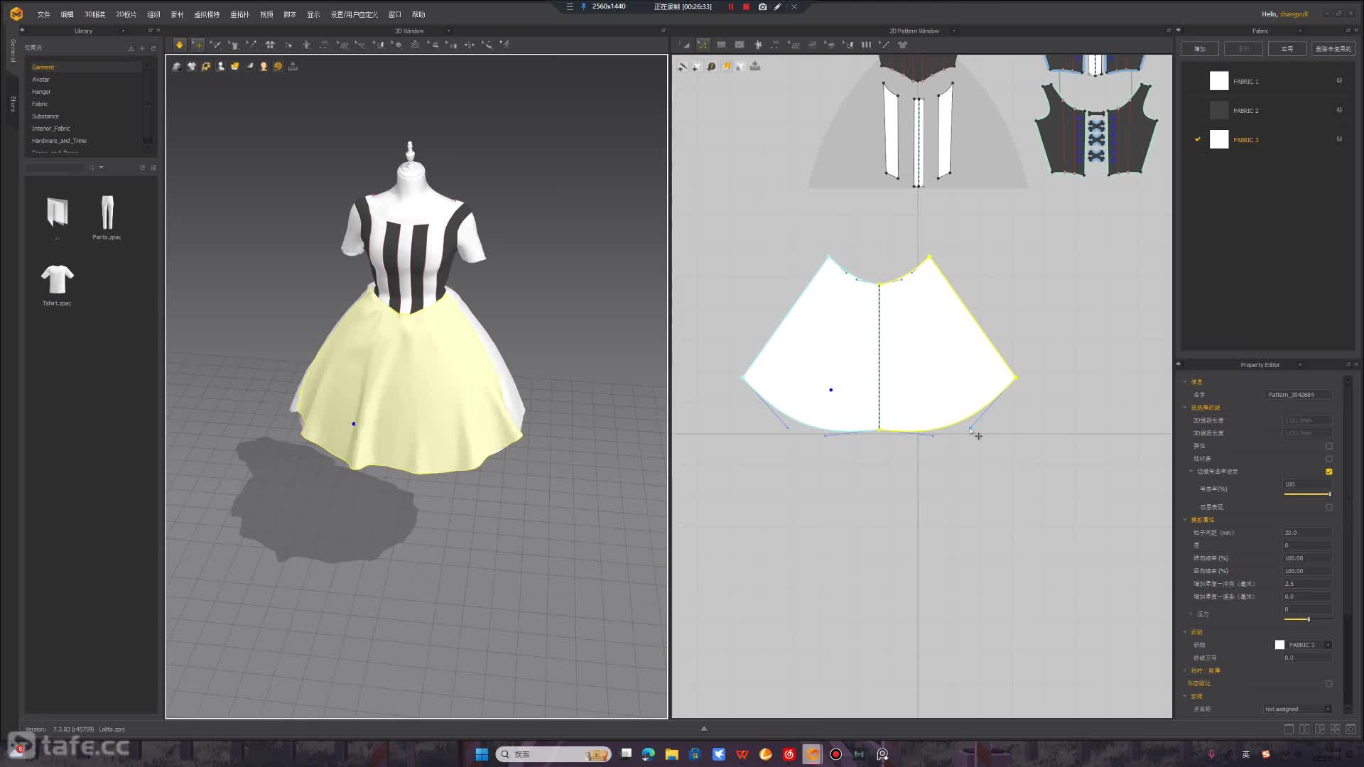This screenshot has width=1364, height=767.
Task: Open the 2D板片 menu
Action: coord(126,14)
